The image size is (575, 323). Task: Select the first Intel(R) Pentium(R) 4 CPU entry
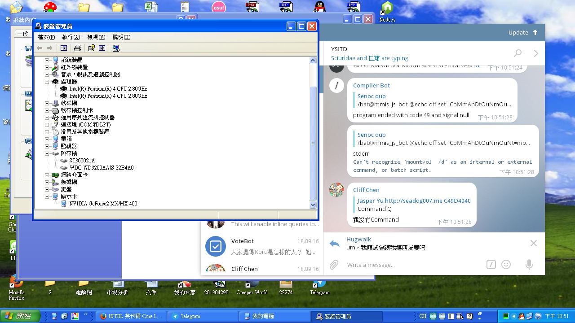tap(108, 89)
